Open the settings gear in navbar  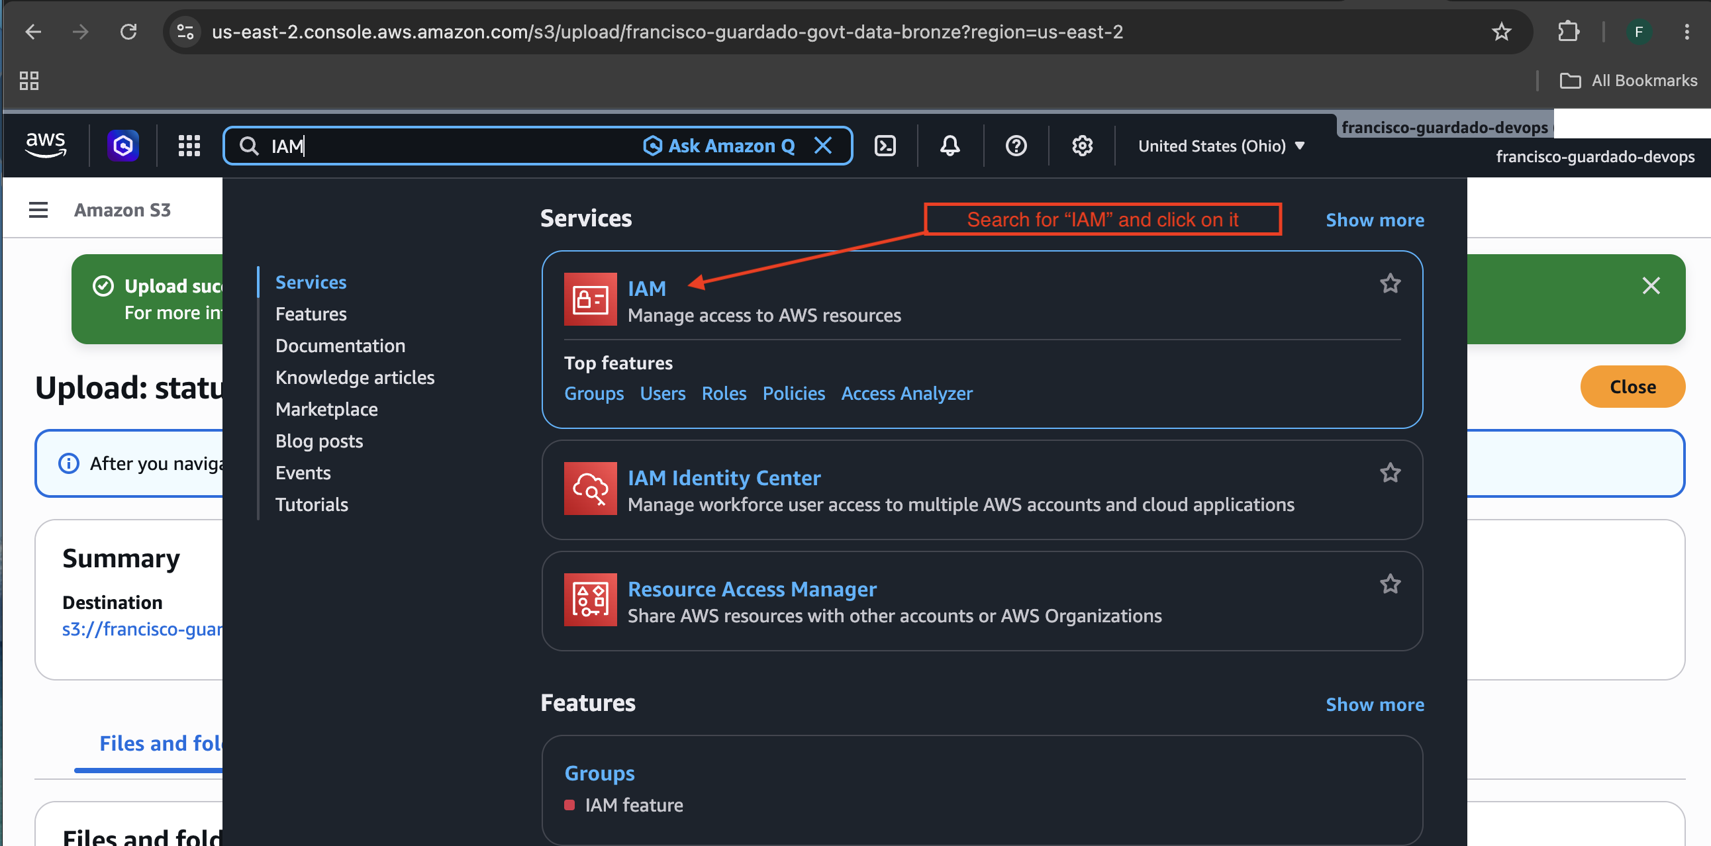coord(1082,146)
